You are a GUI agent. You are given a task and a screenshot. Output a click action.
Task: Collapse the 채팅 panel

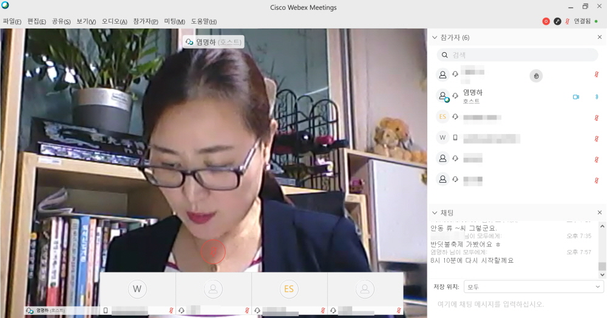(435, 213)
